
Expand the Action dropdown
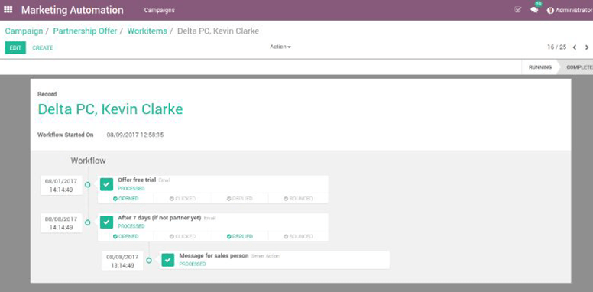[280, 47]
